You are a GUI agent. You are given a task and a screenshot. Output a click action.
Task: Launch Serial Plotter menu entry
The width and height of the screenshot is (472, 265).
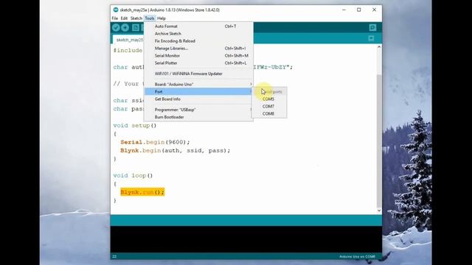coord(198,63)
